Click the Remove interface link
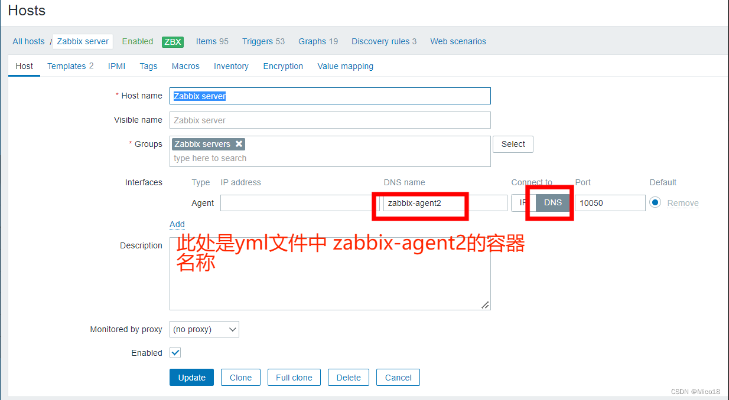The image size is (729, 400). [x=683, y=203]
